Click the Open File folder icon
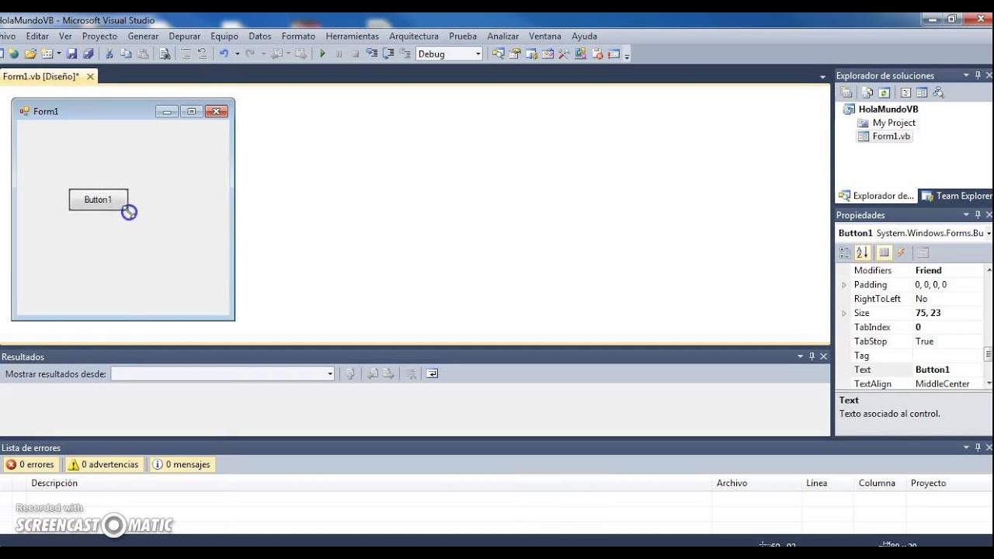The image size is (994, 559). (30, 54)
